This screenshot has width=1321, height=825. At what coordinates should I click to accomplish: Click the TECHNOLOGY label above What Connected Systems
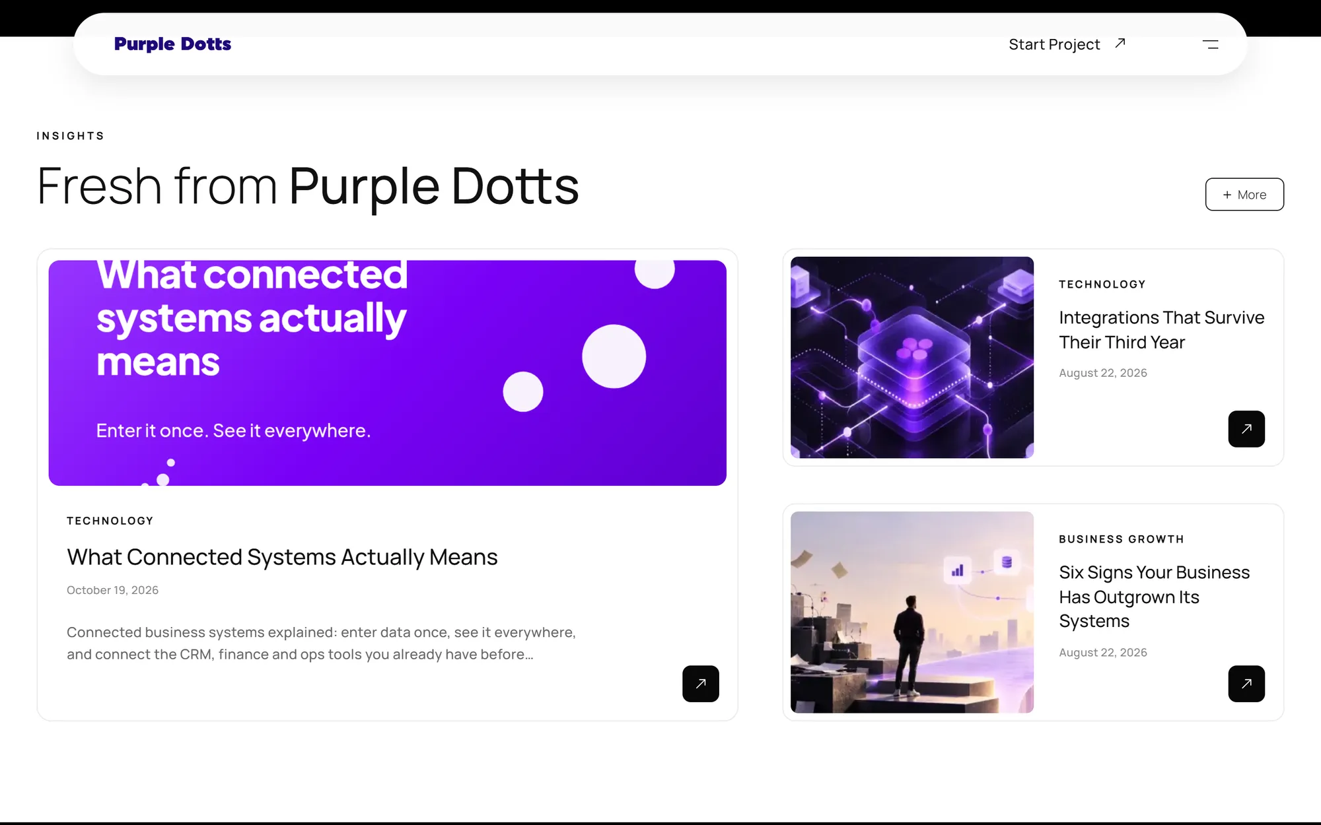point(110,521)
